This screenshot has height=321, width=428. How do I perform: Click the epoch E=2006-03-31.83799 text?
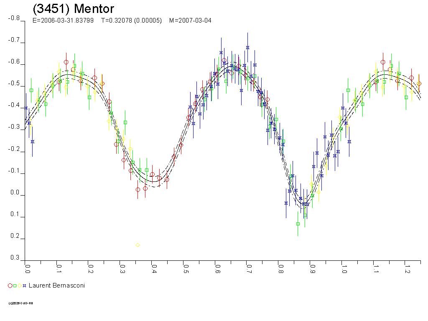point(63,20)
